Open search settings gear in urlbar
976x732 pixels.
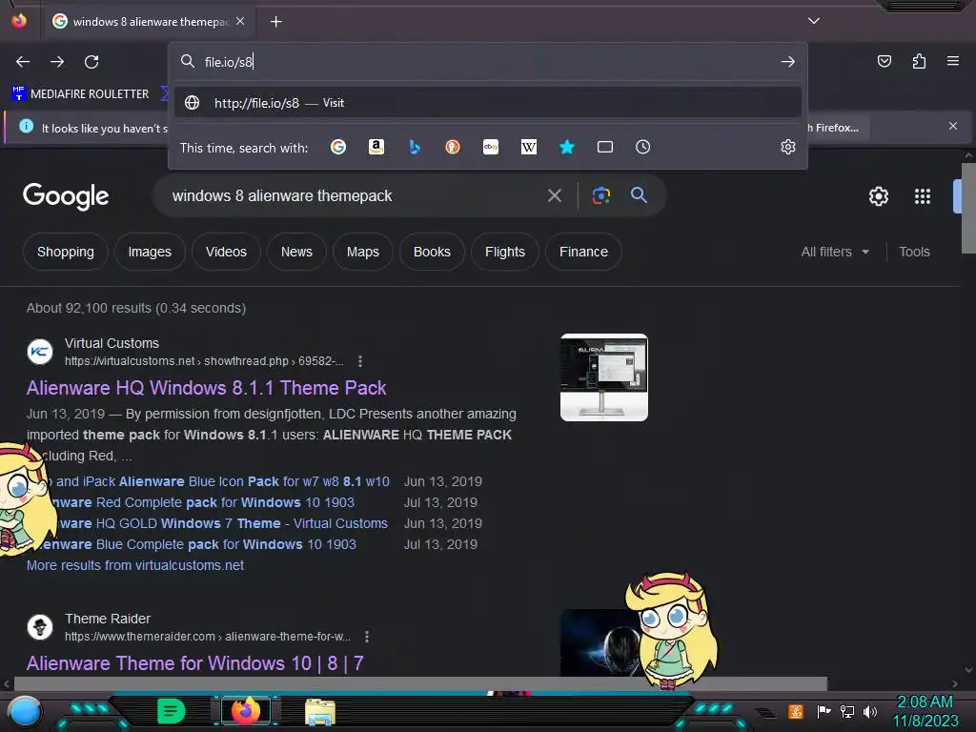(x=788, y=147)
